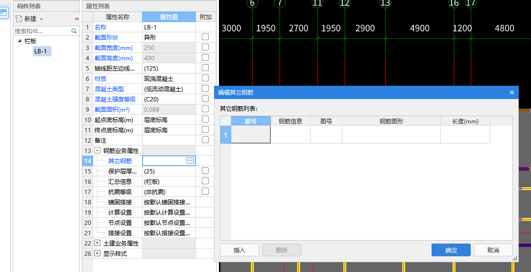Click the 钢筋图形 column header
The height and width of the screenshot is (272, 531).
pos(391,121)
